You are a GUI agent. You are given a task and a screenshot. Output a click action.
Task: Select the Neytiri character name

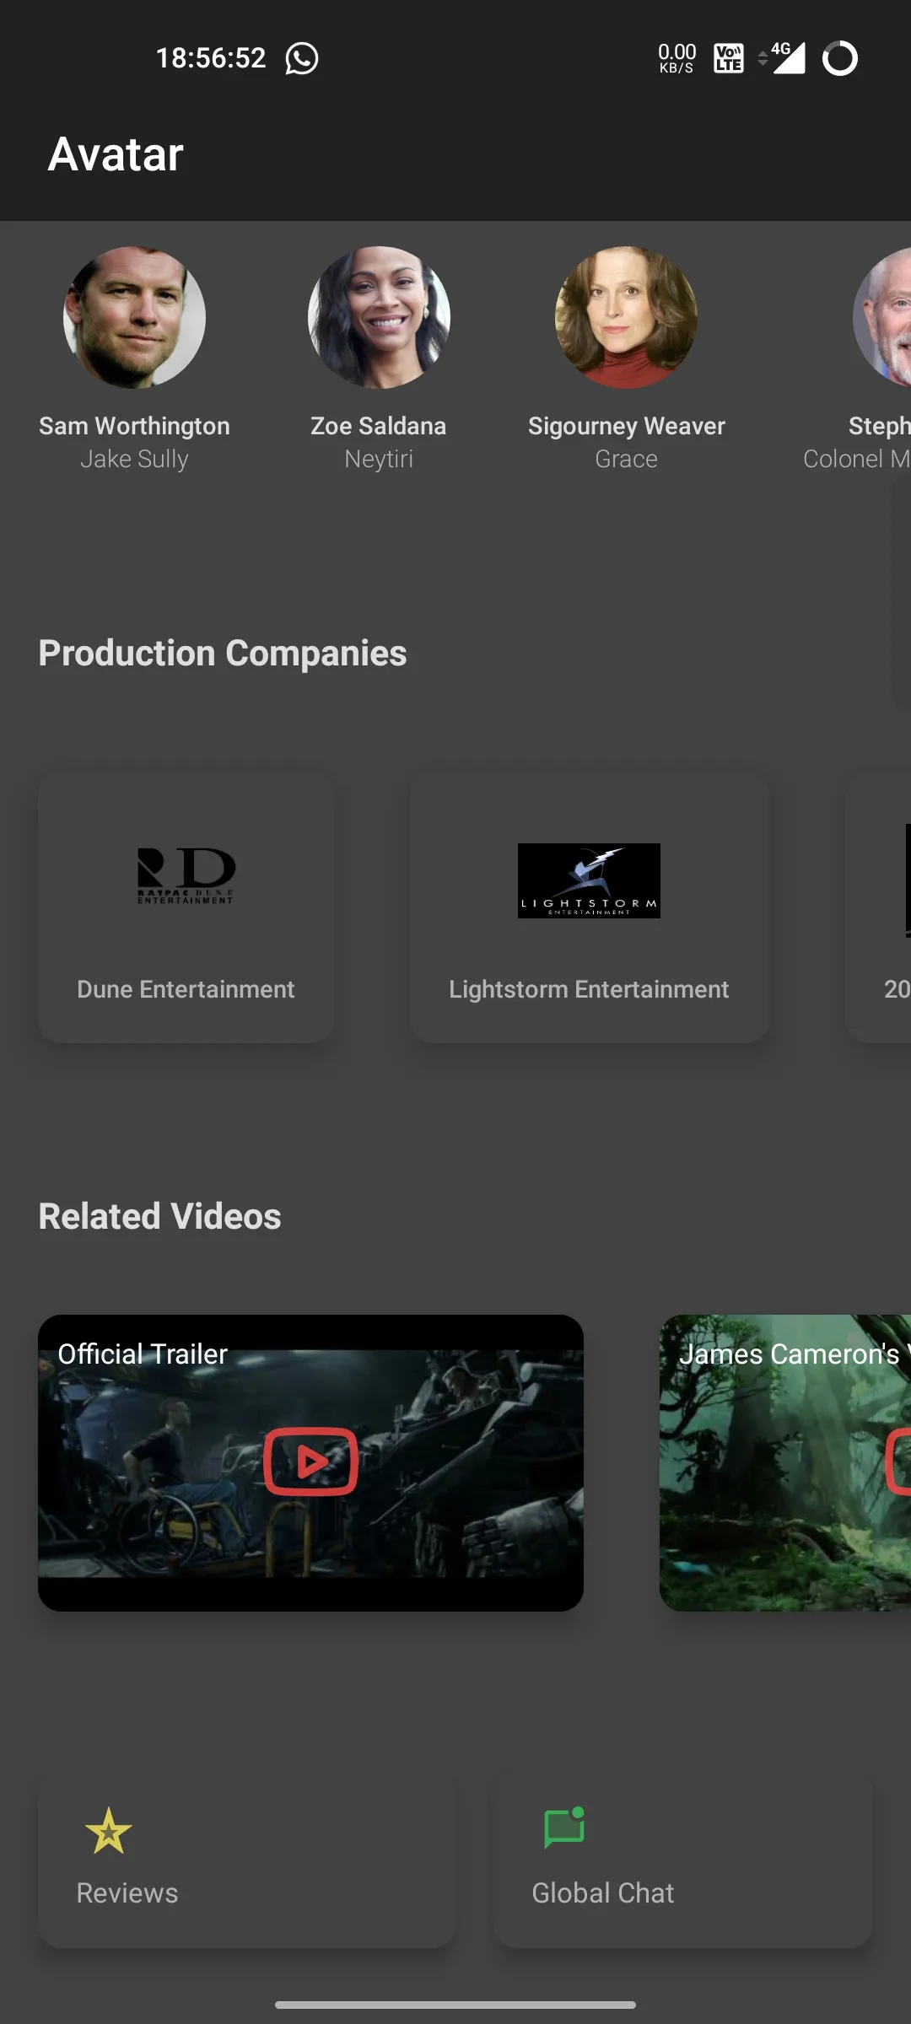[x=379, y=459]
